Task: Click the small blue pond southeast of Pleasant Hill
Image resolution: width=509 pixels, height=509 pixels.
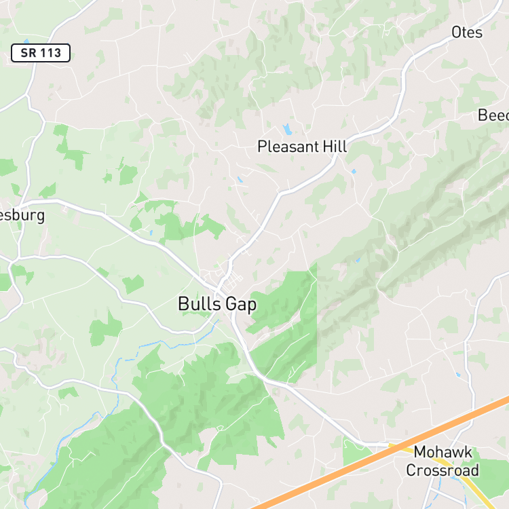Action: [354, 171]
